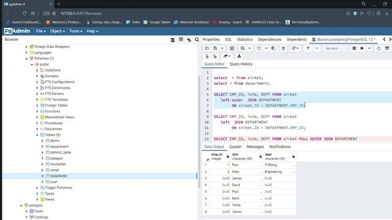Click the Find magnifier icon in query toolbar
This screenshot has height=220, width=392.
pos(243,48)
